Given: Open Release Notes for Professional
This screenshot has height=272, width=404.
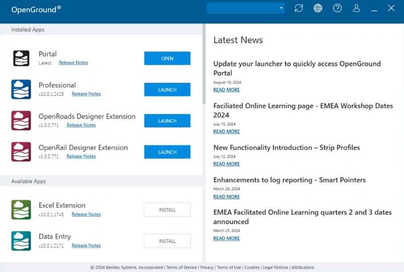Looking at the screenshot, I should point(86,94).
